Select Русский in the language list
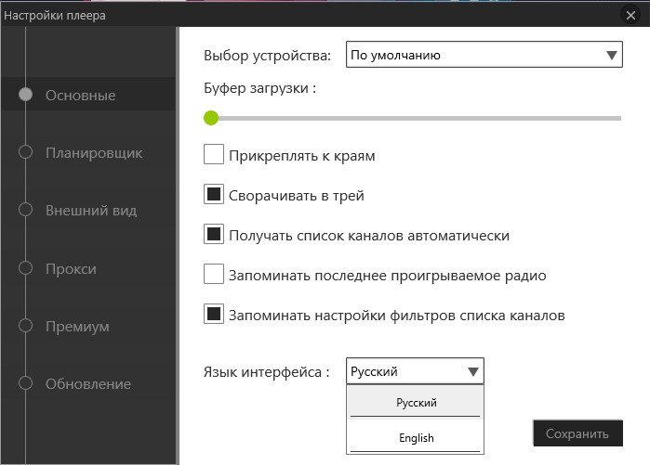Viewport: 650px width, 465px height. coord(415,402)
